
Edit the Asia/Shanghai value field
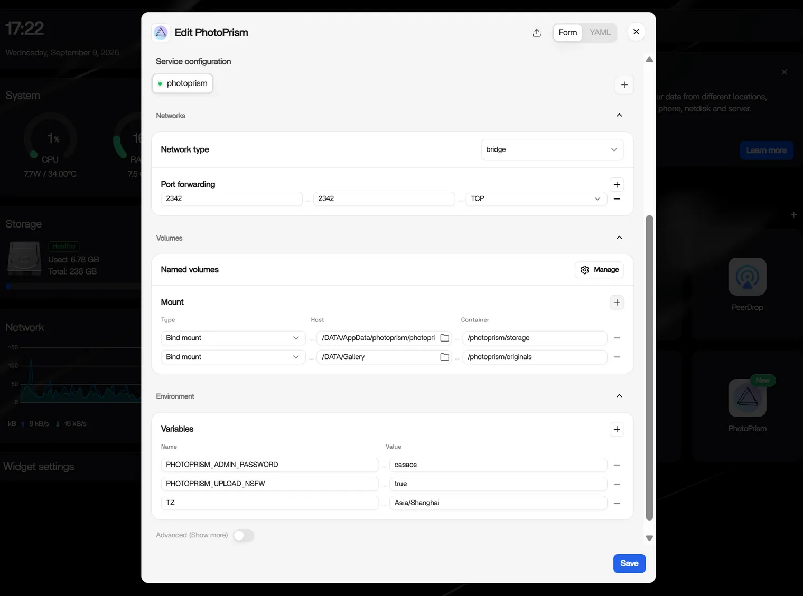(x=498, y=503)
